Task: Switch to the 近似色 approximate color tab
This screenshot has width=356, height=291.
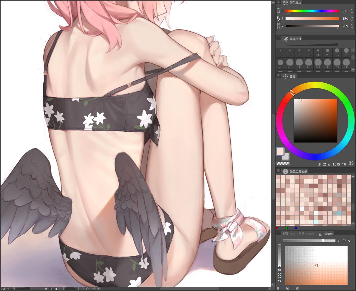Action: tap(325, 234)
